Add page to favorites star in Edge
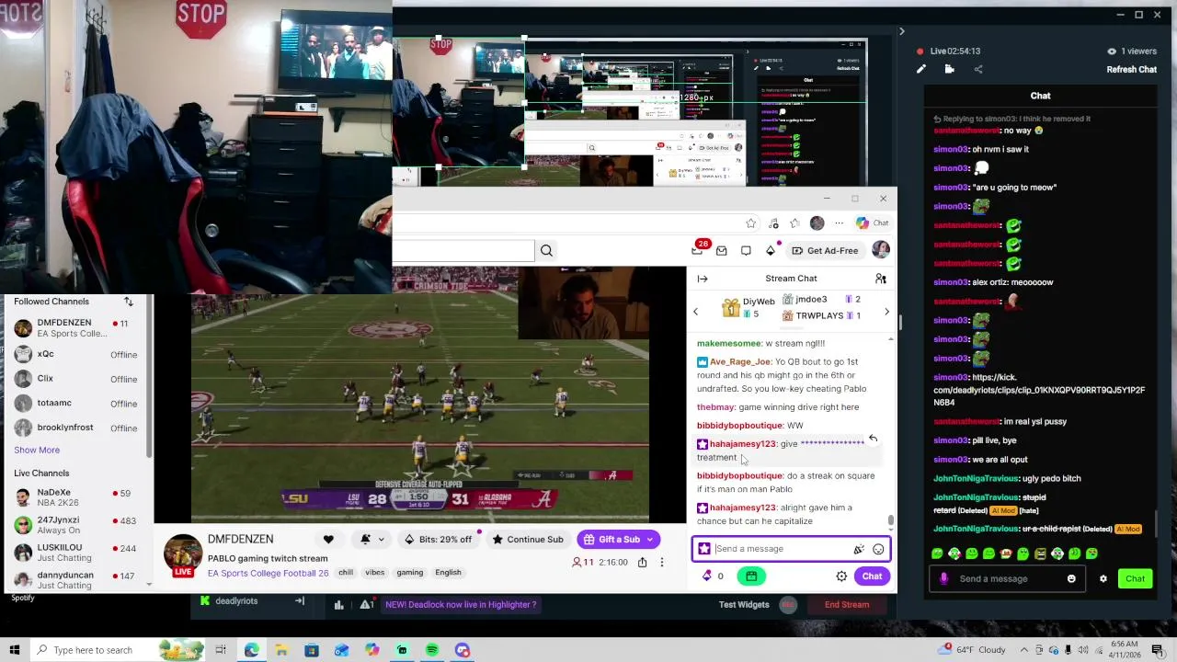This screenshot has width=1177, height=662. click(x=751, y=223)
